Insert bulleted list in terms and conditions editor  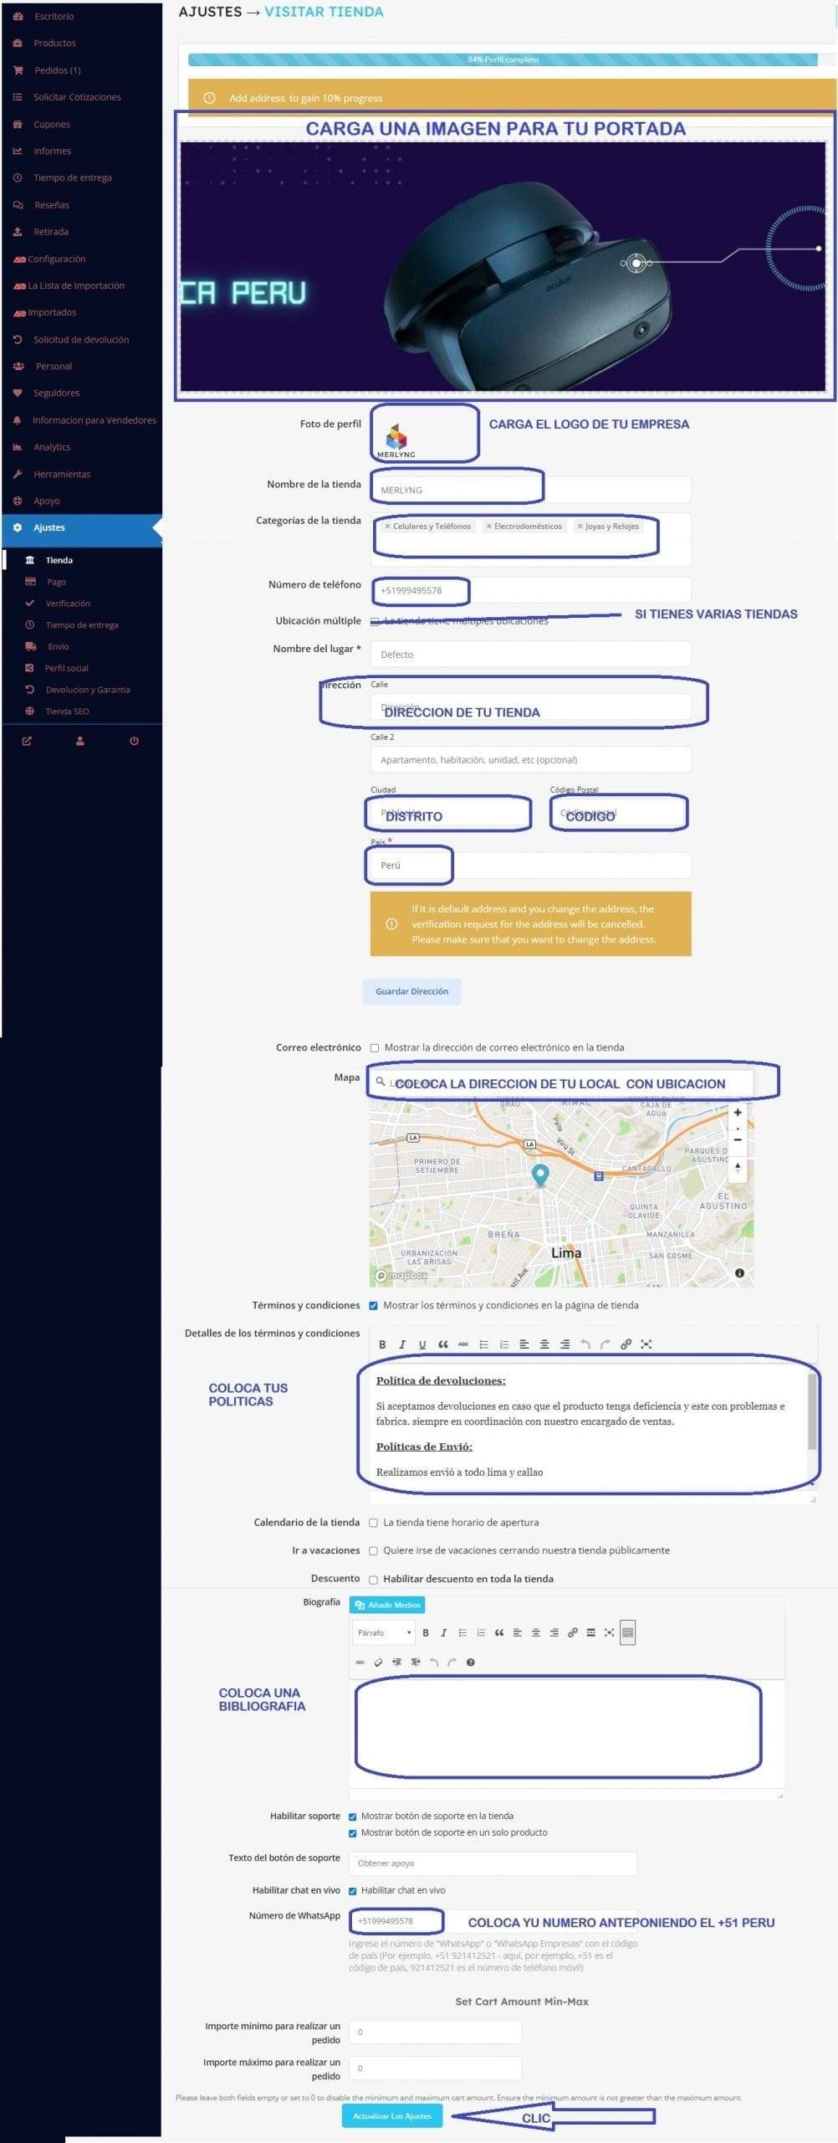[483, 1344]
